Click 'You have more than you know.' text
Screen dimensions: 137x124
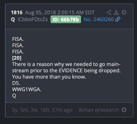(x=49, y=77)
